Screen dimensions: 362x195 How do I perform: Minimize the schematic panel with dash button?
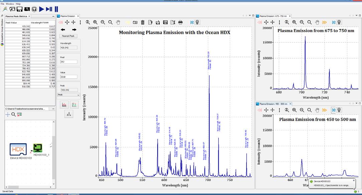tap(53, 109)
